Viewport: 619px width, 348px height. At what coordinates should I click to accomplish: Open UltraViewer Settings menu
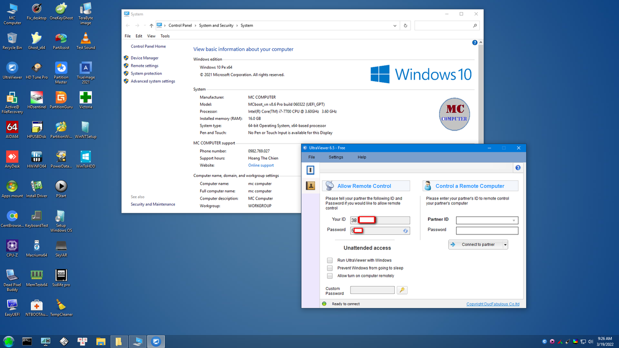click(336, 157)
